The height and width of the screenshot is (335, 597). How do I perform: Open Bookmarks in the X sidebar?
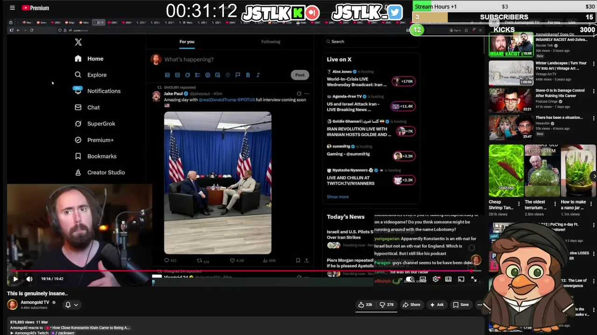coord(96,156)
